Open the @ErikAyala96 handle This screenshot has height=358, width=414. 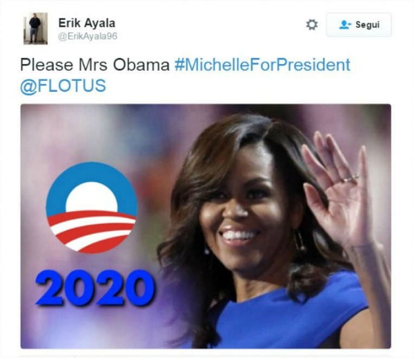tap(88, 36)
